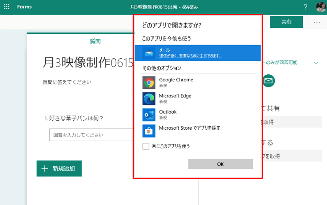This screenshot has height=205, width=327.
Task: Click the header title 月3映像制作0615出席
Action: (x=154, y=7)
